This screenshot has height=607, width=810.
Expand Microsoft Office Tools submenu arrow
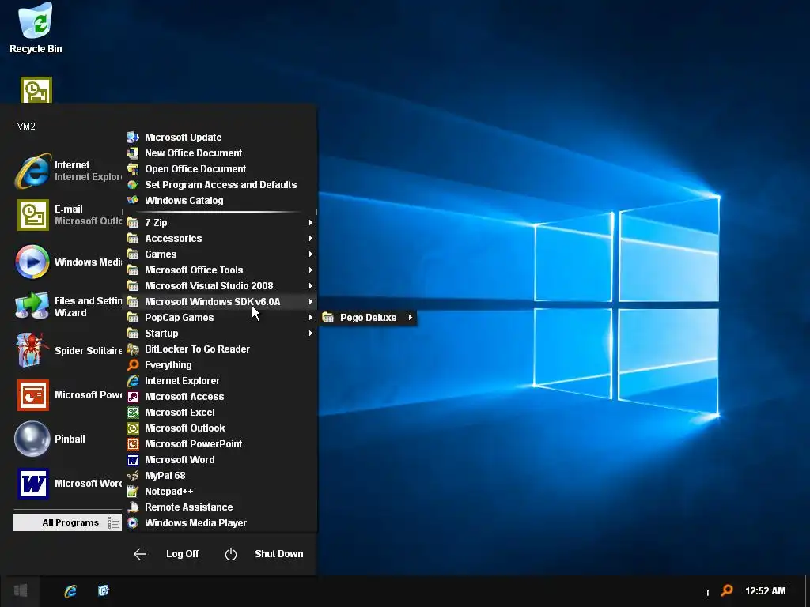click(310, 270)
